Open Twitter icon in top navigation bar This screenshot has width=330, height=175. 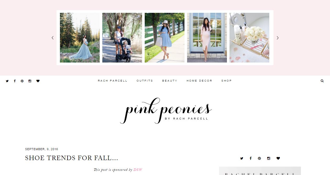7,81
